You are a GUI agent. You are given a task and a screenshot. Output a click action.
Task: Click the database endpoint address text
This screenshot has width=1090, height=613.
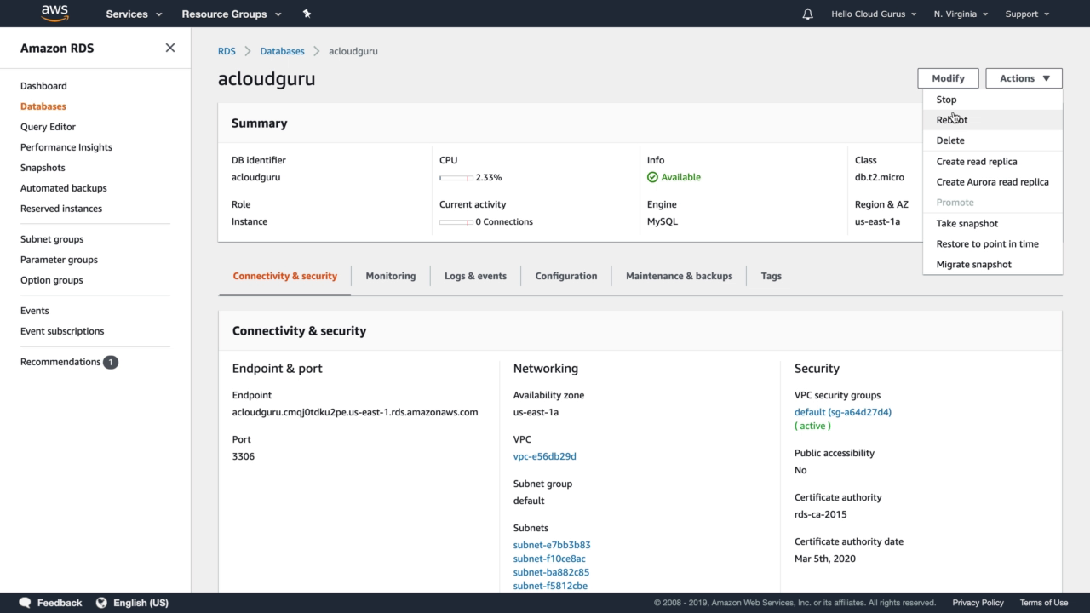coord(355,412)
